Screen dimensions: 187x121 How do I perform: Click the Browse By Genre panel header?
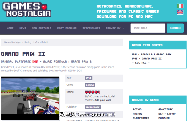[x=157, y=100]
